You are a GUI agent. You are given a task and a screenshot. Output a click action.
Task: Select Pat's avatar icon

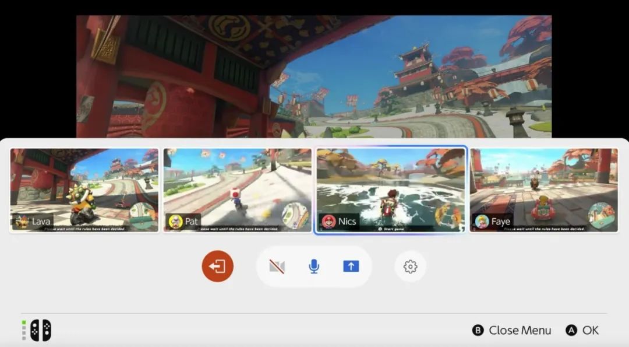click(175, 222)
